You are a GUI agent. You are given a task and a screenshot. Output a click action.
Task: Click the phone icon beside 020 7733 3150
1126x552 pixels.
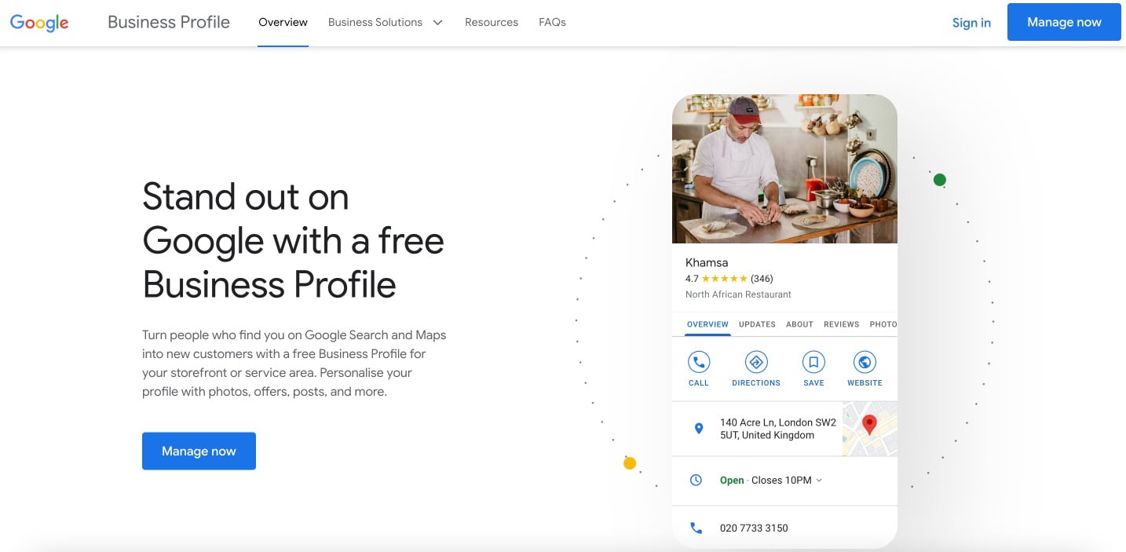(x=696, y=528)
